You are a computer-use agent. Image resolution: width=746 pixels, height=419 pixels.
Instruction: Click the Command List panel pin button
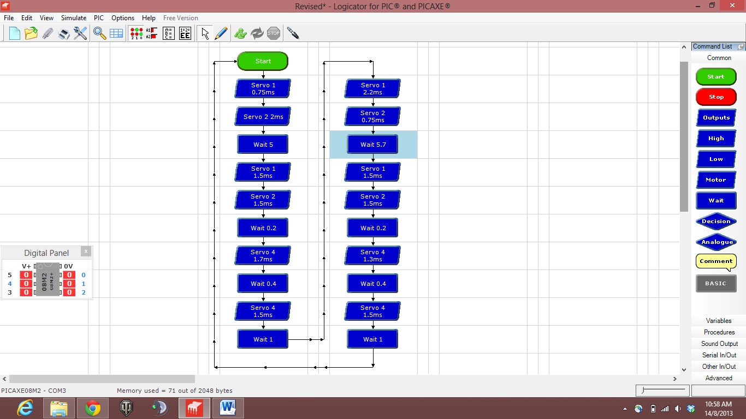pos(741,47)
